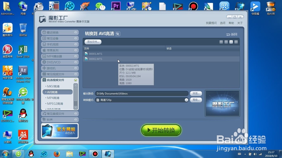The height and width of the screenshot is (158, 282).
Task: Open the 在线驱动 desktop icon
Action: click(x=23, y=137)
